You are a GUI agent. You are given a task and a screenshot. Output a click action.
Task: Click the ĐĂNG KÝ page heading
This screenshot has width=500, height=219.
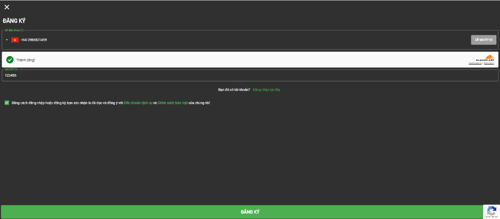14,21
